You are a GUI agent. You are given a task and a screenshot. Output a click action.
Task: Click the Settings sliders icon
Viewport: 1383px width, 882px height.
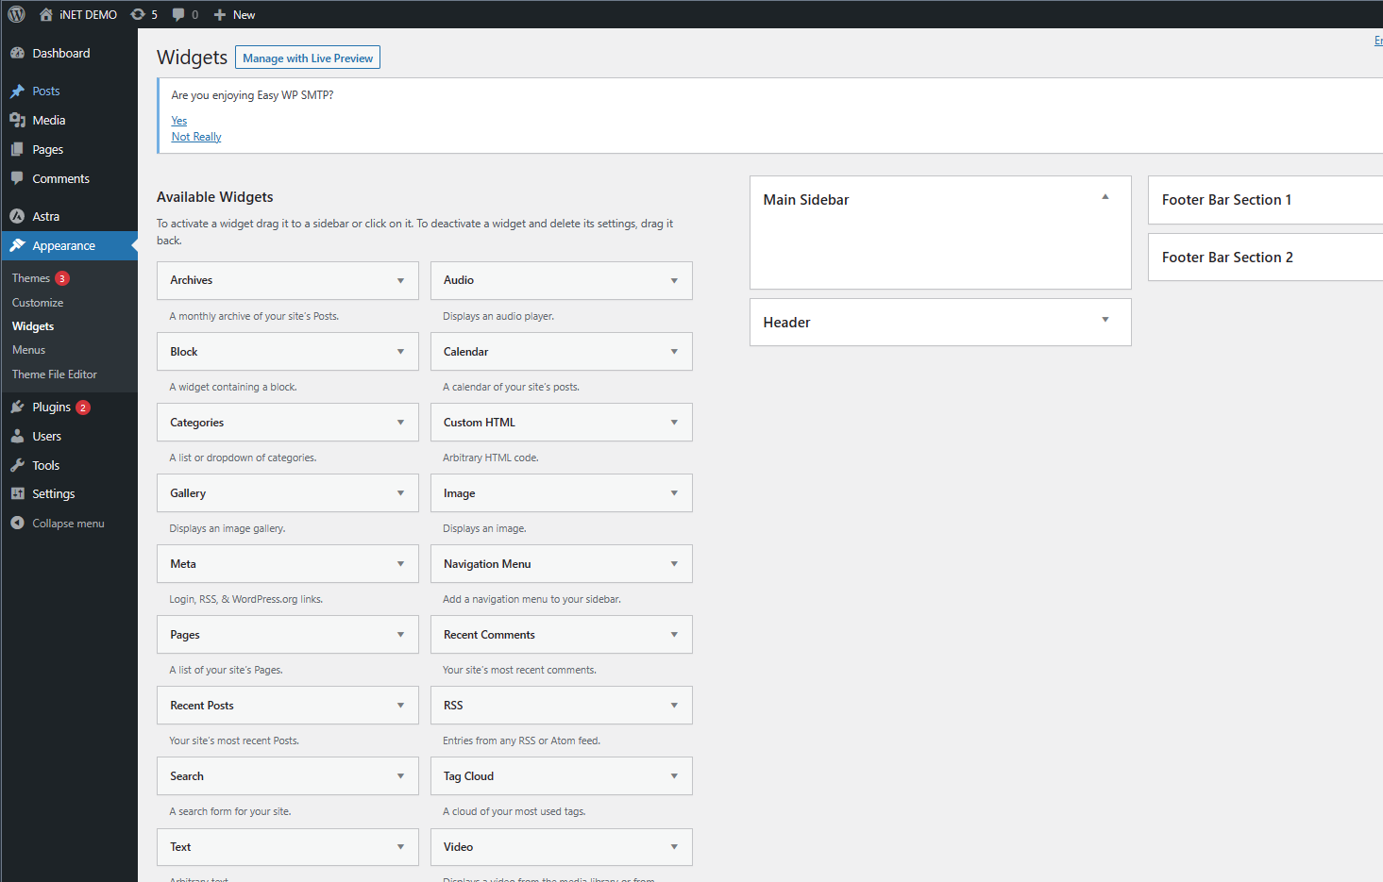coord(17,493)
